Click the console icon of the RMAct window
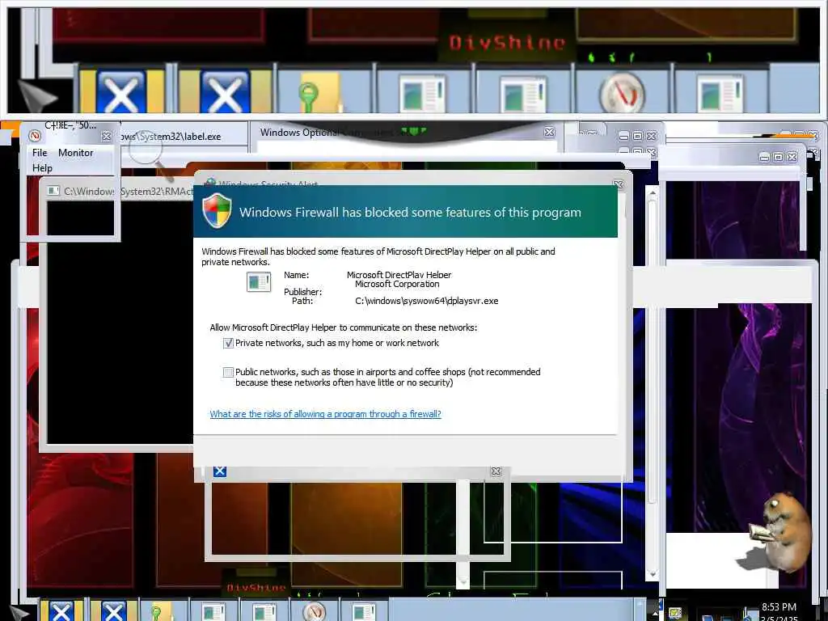Image resolution: width=828 pixels, height=621 pixels. [x=53, y=191]
